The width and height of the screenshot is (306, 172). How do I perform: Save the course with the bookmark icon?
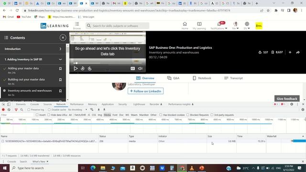click(273, 52)
